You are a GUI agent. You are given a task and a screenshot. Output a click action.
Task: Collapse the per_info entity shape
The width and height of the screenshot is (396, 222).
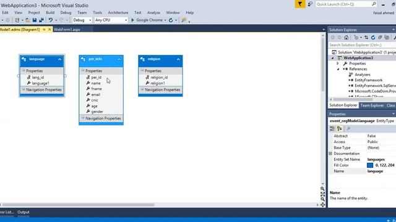click(119, 59)
